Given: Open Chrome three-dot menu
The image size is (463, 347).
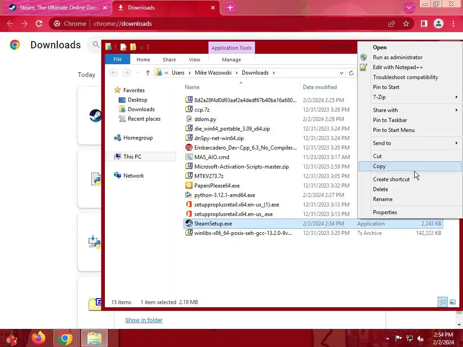Looking at the screenshot, I should pos(453,23).
